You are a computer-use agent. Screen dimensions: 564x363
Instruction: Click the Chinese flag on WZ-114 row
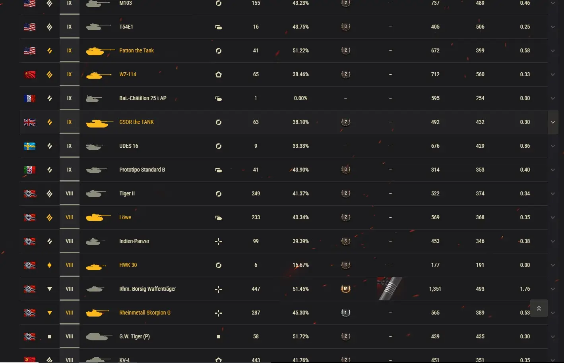click(x=29, y=74)
